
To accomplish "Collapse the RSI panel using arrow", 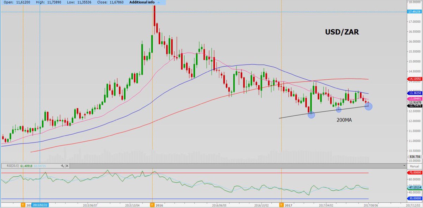I will (404, 166).
